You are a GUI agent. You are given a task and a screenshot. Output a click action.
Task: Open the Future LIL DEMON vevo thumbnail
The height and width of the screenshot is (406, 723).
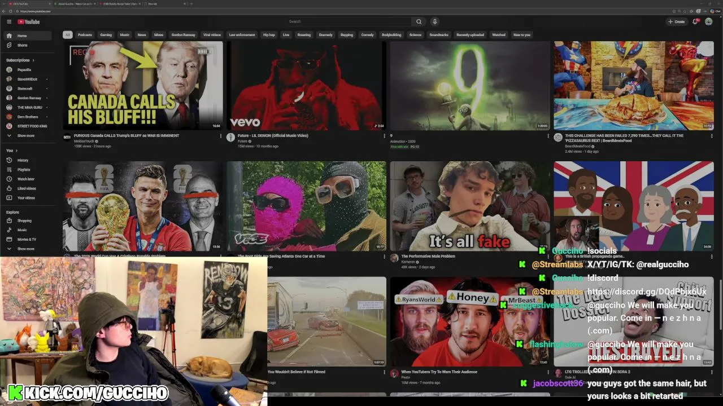(x=307, y=86)
